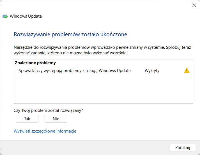Click the Windows Update title text
Viewport: 200px width, 155px height.
click(x=26, y=16)
